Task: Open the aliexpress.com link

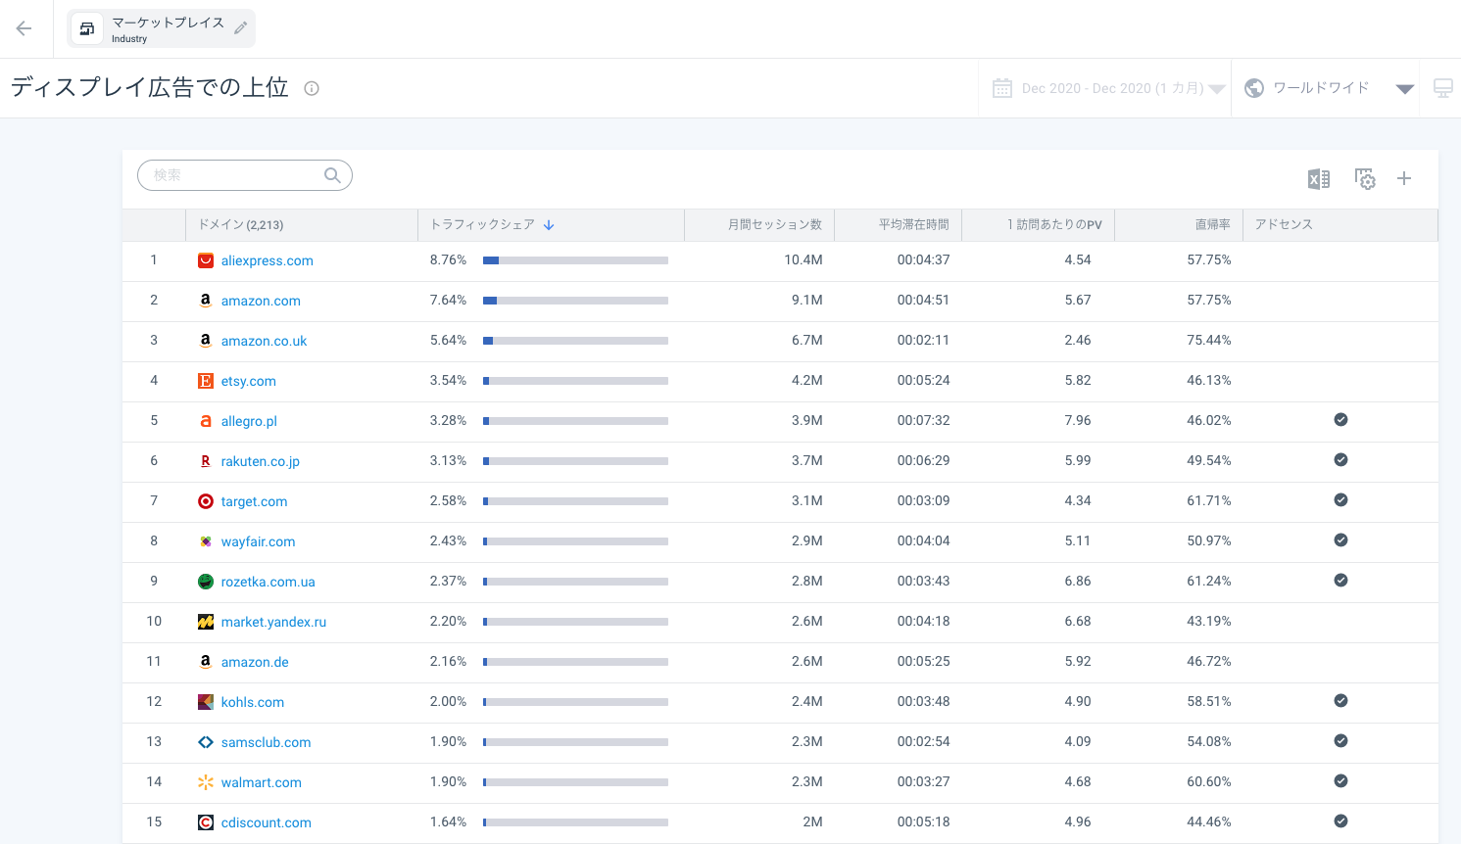Action: click(x=268, y=260)
